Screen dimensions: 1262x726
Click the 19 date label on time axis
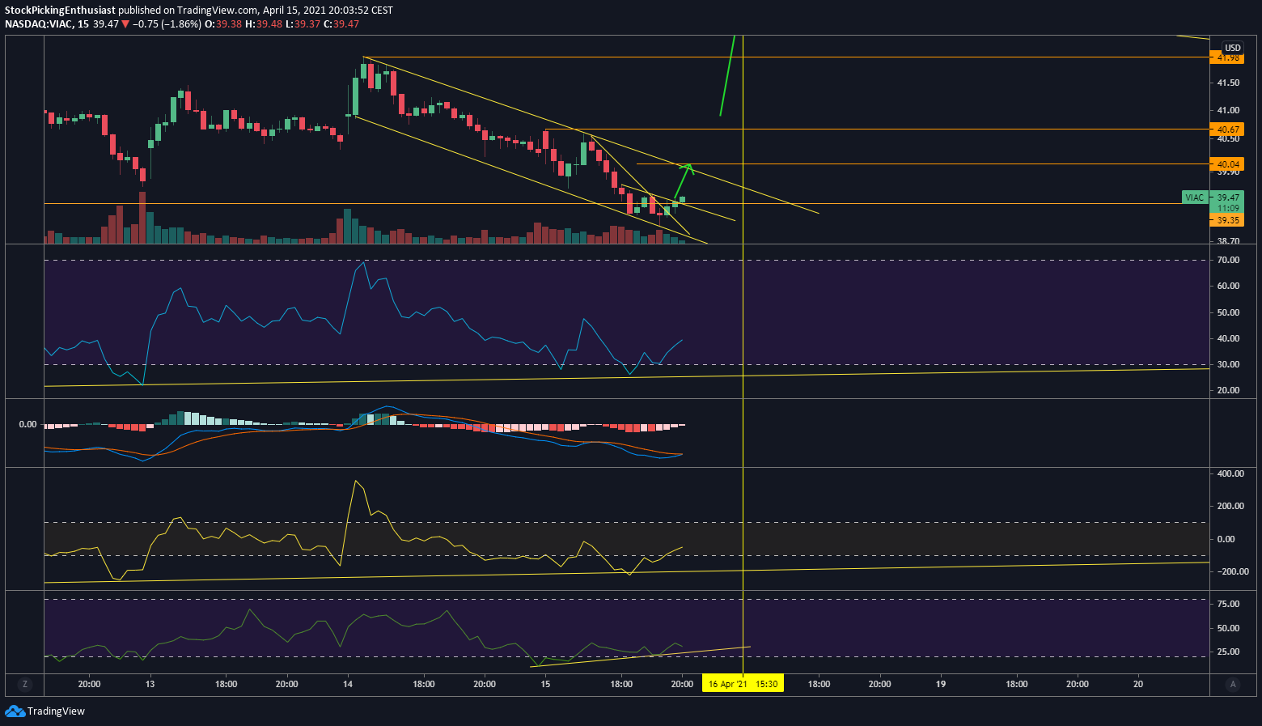click(x=941, y=684)
